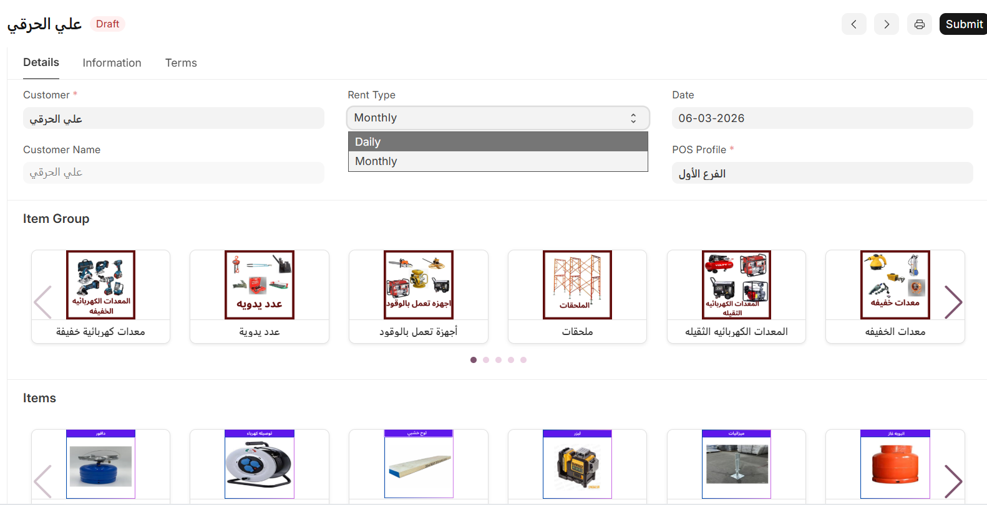This screenshot has width=987, height=505.
Task: Click the Customer Name field
Action: [x=173, y=172]
